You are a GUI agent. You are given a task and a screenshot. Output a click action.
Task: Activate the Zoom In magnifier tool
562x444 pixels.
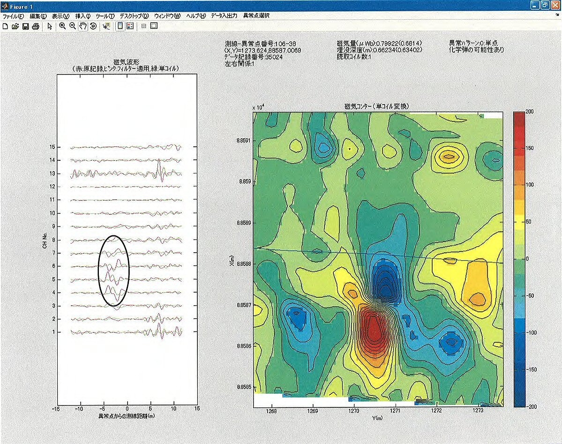62,26
